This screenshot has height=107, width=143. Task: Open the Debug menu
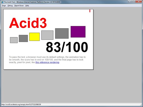click(10, 6)
